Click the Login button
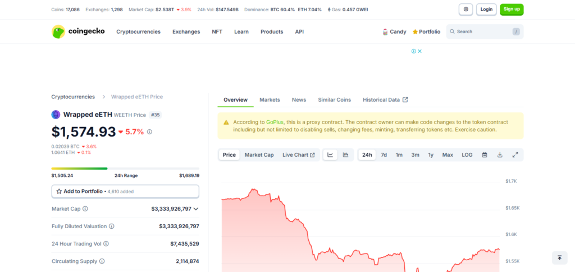The height and width of the screenshot is (272, 575). [x=486, y=10]
